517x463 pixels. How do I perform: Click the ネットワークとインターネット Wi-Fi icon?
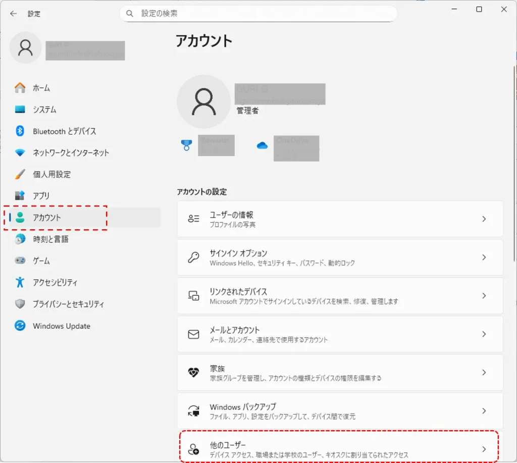[20, 152]
